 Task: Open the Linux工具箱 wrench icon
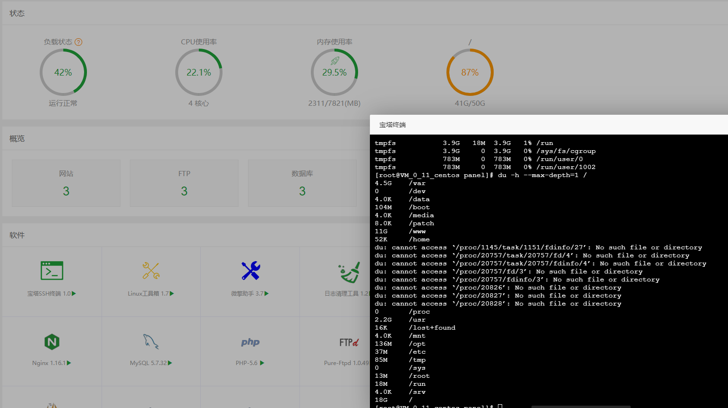[151, 271]
